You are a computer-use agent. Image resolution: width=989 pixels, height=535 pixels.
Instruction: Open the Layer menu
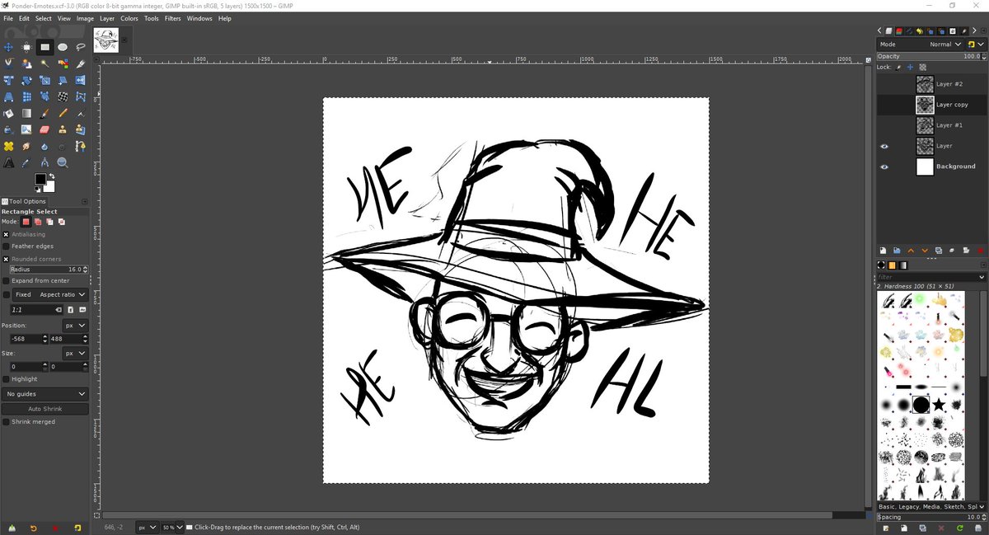click(107, 18)
